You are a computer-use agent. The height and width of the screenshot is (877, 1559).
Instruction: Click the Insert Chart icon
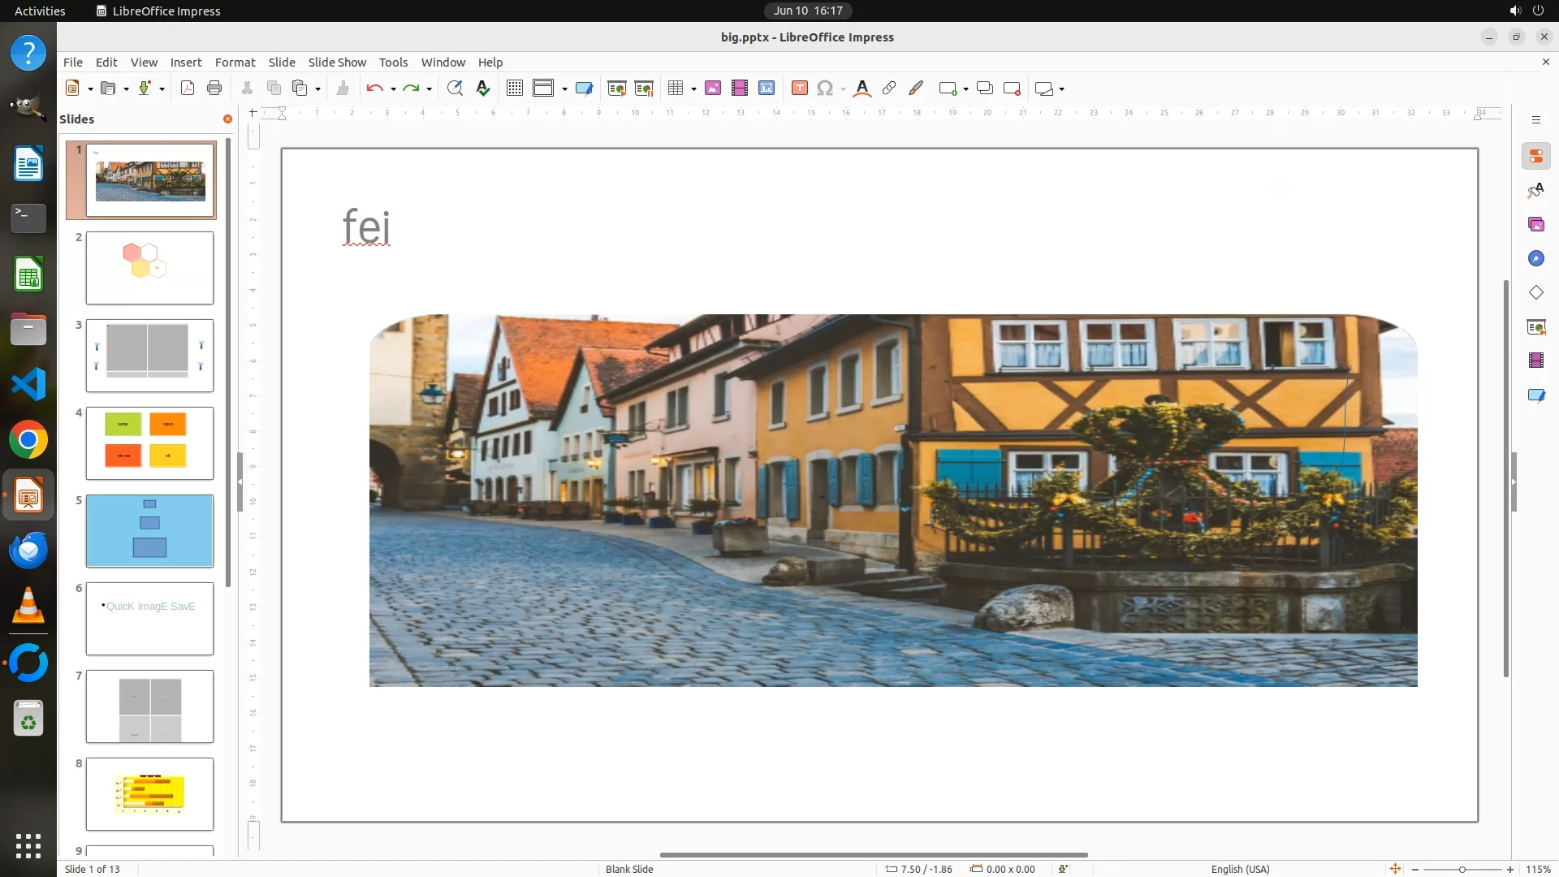pyautogui.click(x=766, y=89)
